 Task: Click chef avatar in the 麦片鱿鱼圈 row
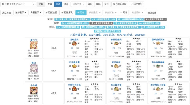click(x=34, y=68)
